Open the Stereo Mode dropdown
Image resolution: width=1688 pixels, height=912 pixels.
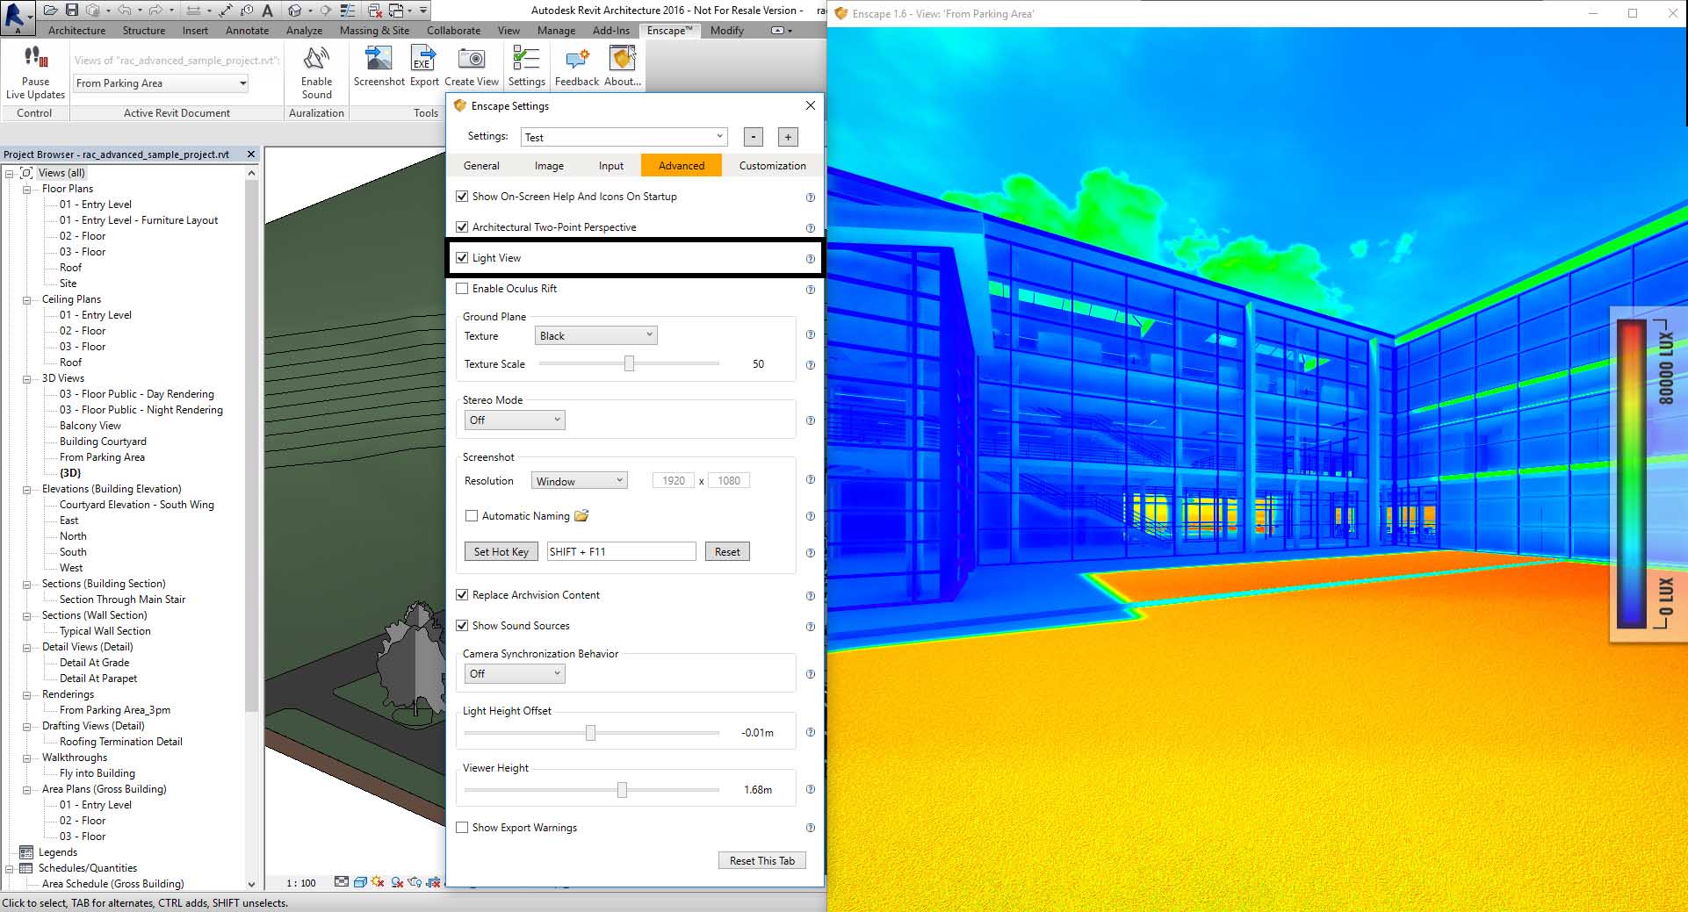click(x=515, y=419)
